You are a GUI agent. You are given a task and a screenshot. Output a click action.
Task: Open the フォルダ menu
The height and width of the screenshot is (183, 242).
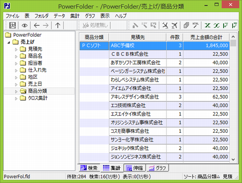tap(42, 16)
